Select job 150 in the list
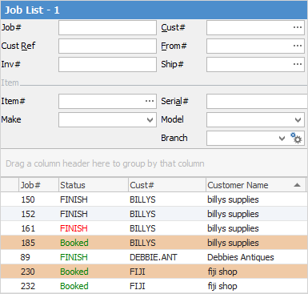Screen dimensions: 308x294 pos(154,199)
